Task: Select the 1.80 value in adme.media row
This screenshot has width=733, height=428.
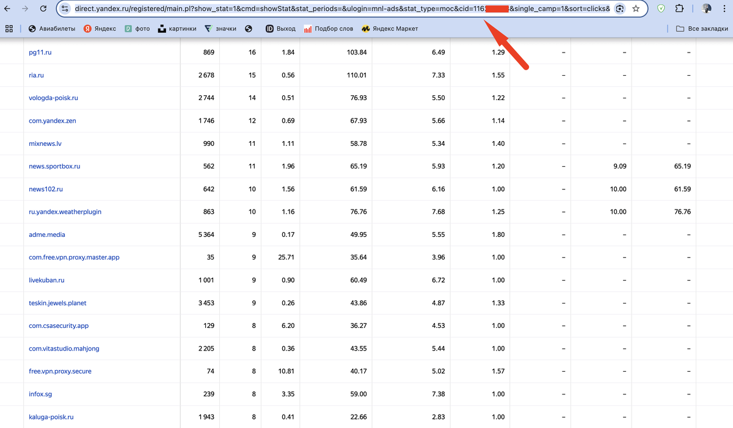Action: coord(498,234)
